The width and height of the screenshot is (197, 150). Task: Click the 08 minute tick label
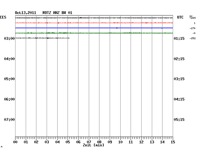pos(99,142)
